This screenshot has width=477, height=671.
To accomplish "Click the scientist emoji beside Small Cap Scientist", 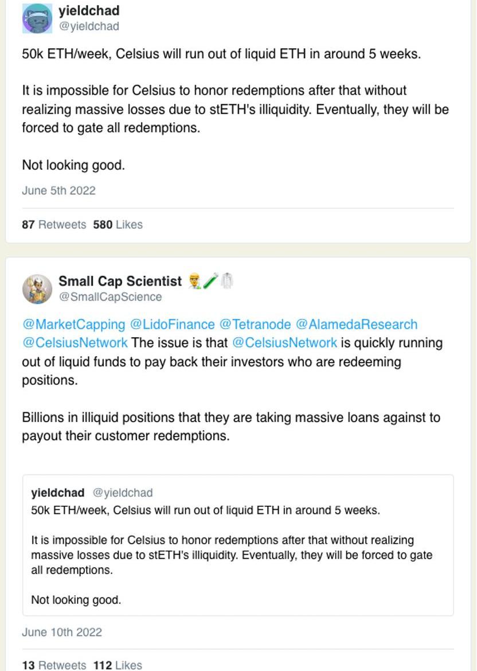I will tap(195, 281).
